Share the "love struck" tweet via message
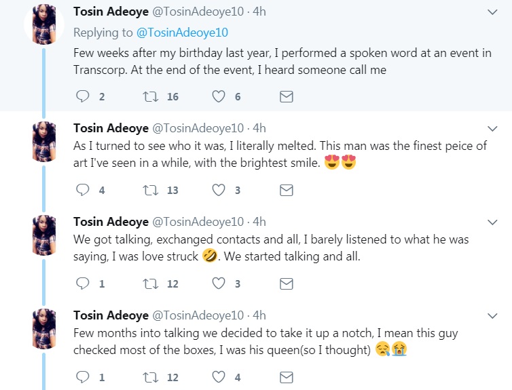The image size is (512, 390). point(287,284)
